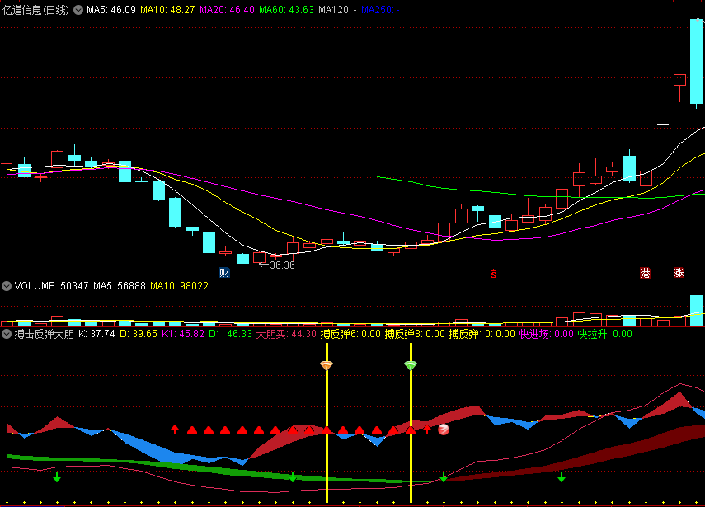Click the D1: 46.33 value

230,334
